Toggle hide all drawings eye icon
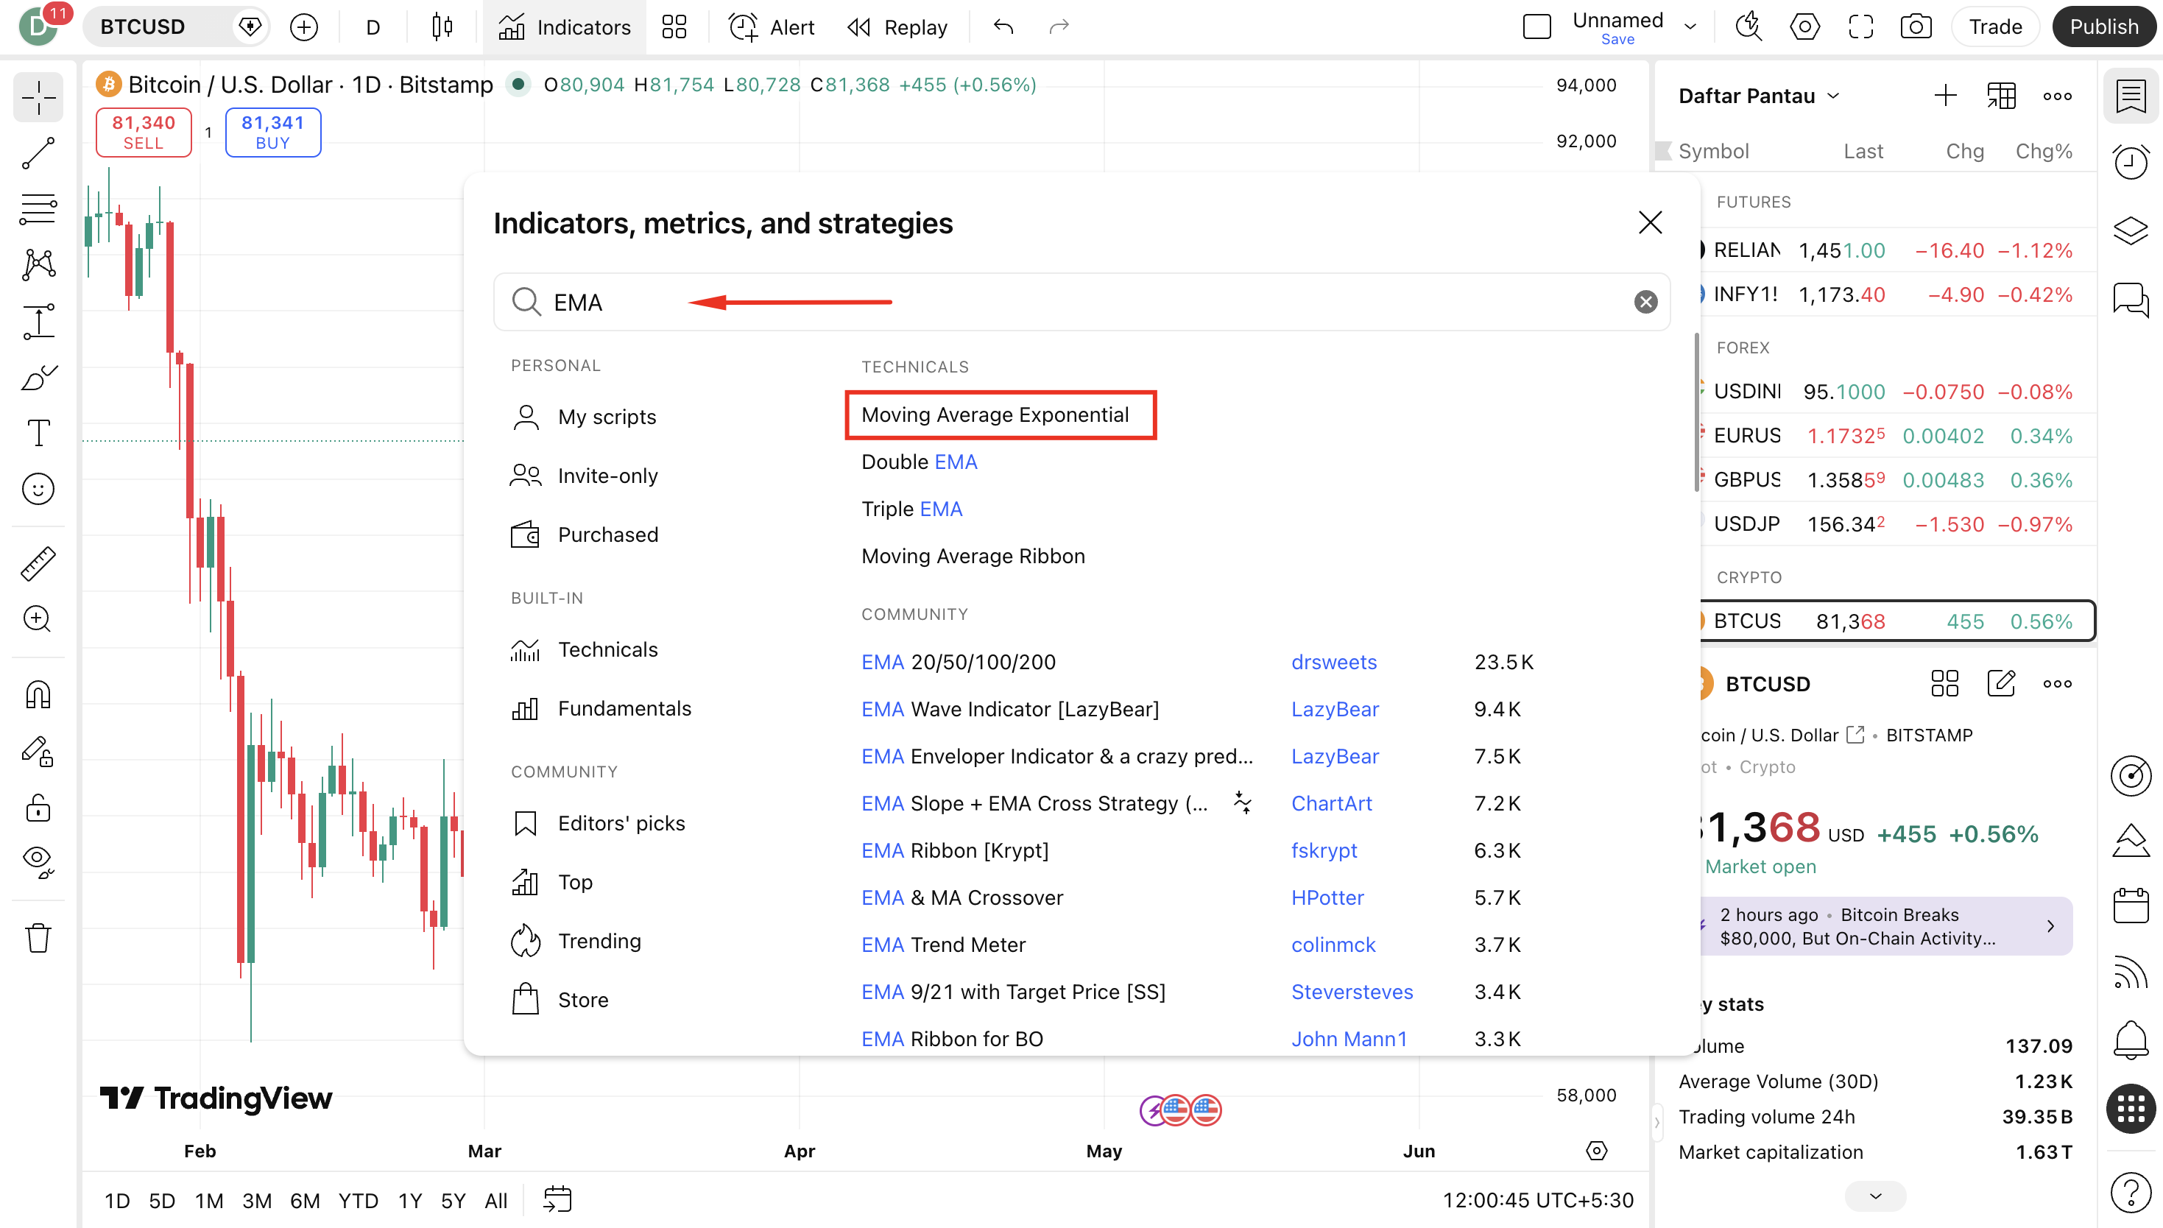This screenshot has height=1228, width=2163. [x=38, y=862]
